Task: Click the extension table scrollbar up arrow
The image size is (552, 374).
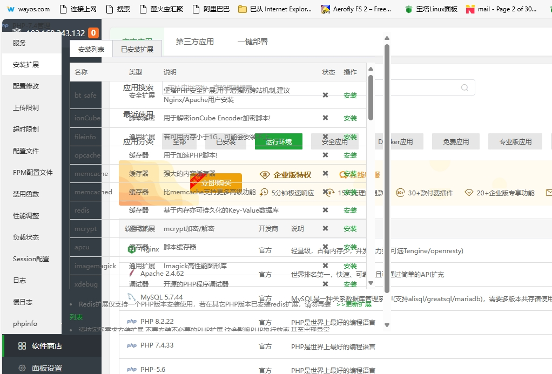Action: click(371, 69)
